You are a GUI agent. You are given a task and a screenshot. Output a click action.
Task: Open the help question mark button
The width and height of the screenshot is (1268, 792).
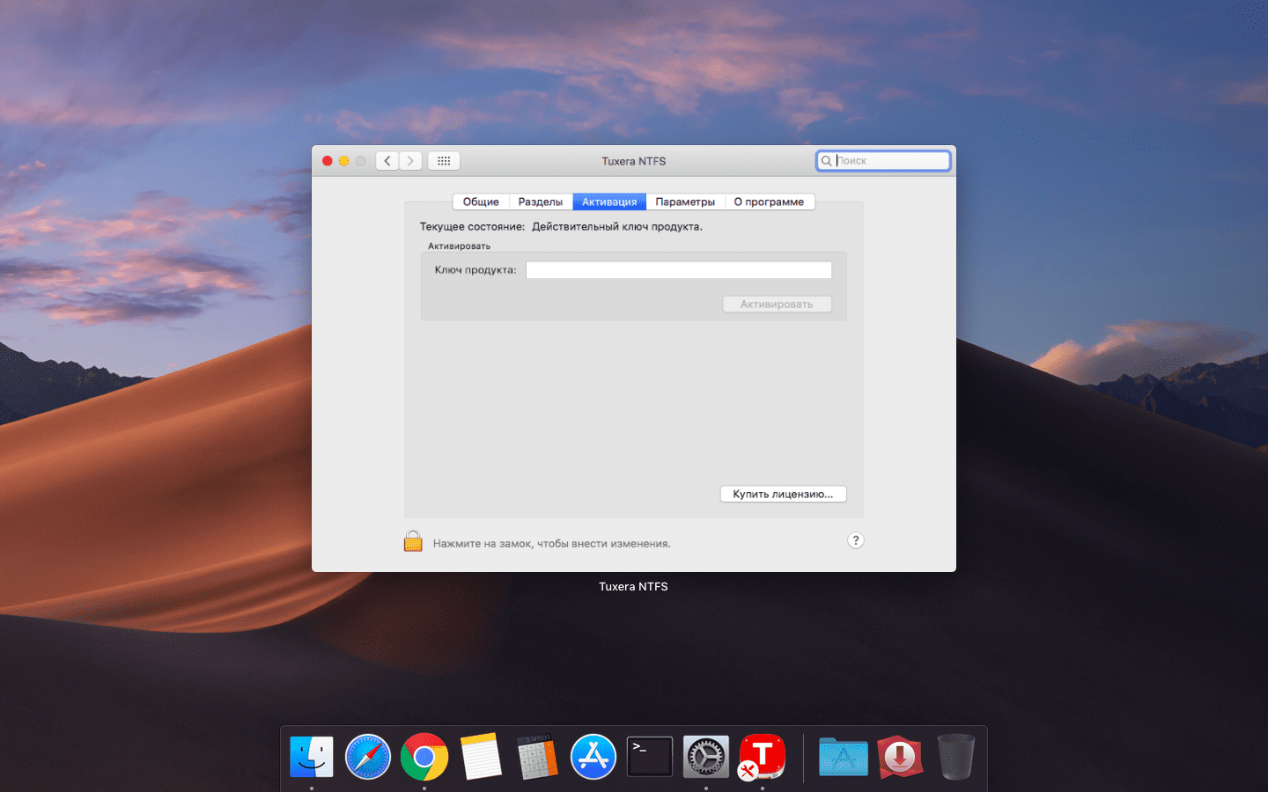pyautogui.click(x=855, y=540)
